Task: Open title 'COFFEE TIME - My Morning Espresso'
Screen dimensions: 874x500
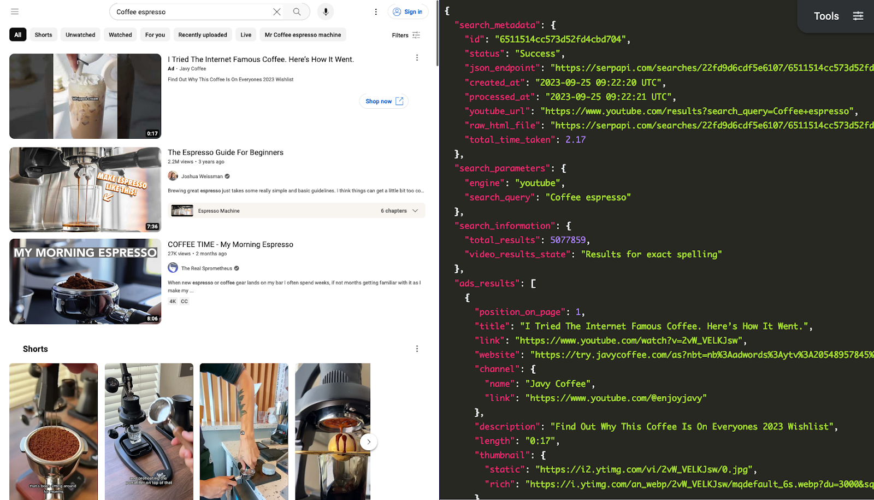Action: click(231, 244)
